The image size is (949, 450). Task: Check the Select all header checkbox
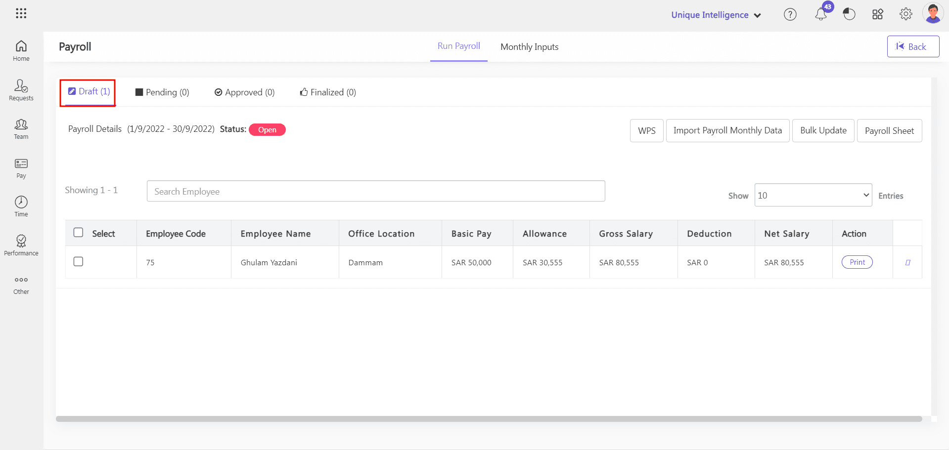coord(78,233)
